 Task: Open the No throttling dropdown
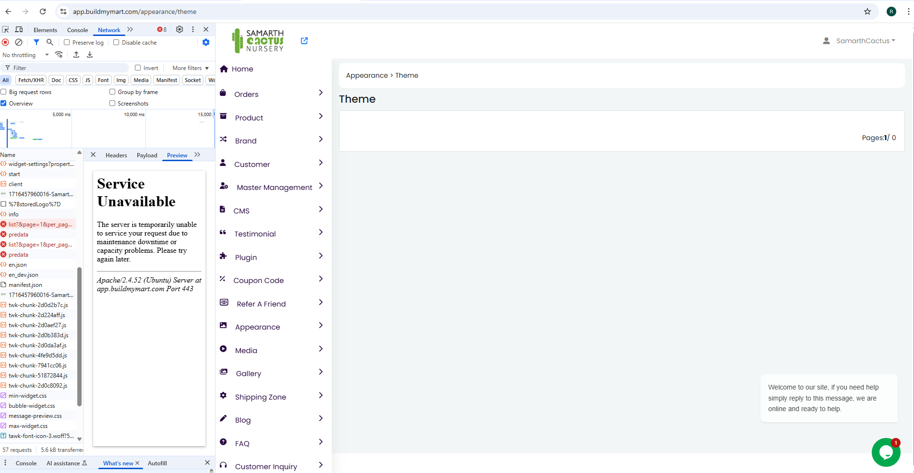click(26, 55)
